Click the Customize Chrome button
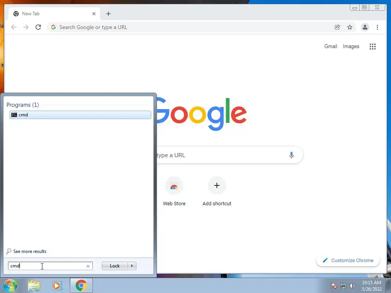This screenshot has height=293, width=391. (348, 260)
